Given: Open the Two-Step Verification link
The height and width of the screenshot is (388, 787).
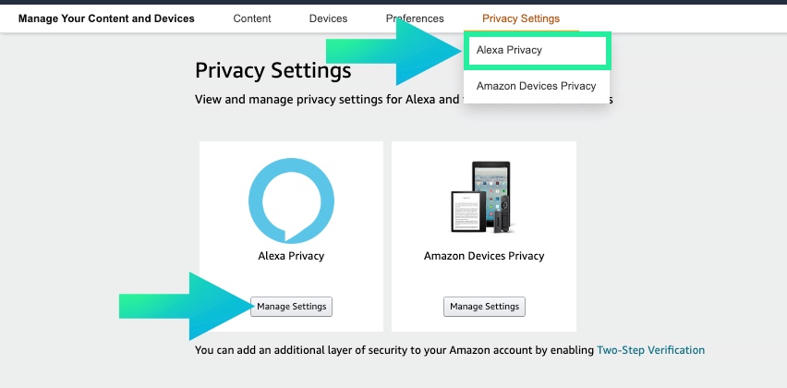Looking at the screenshot, I should point(650,350).
